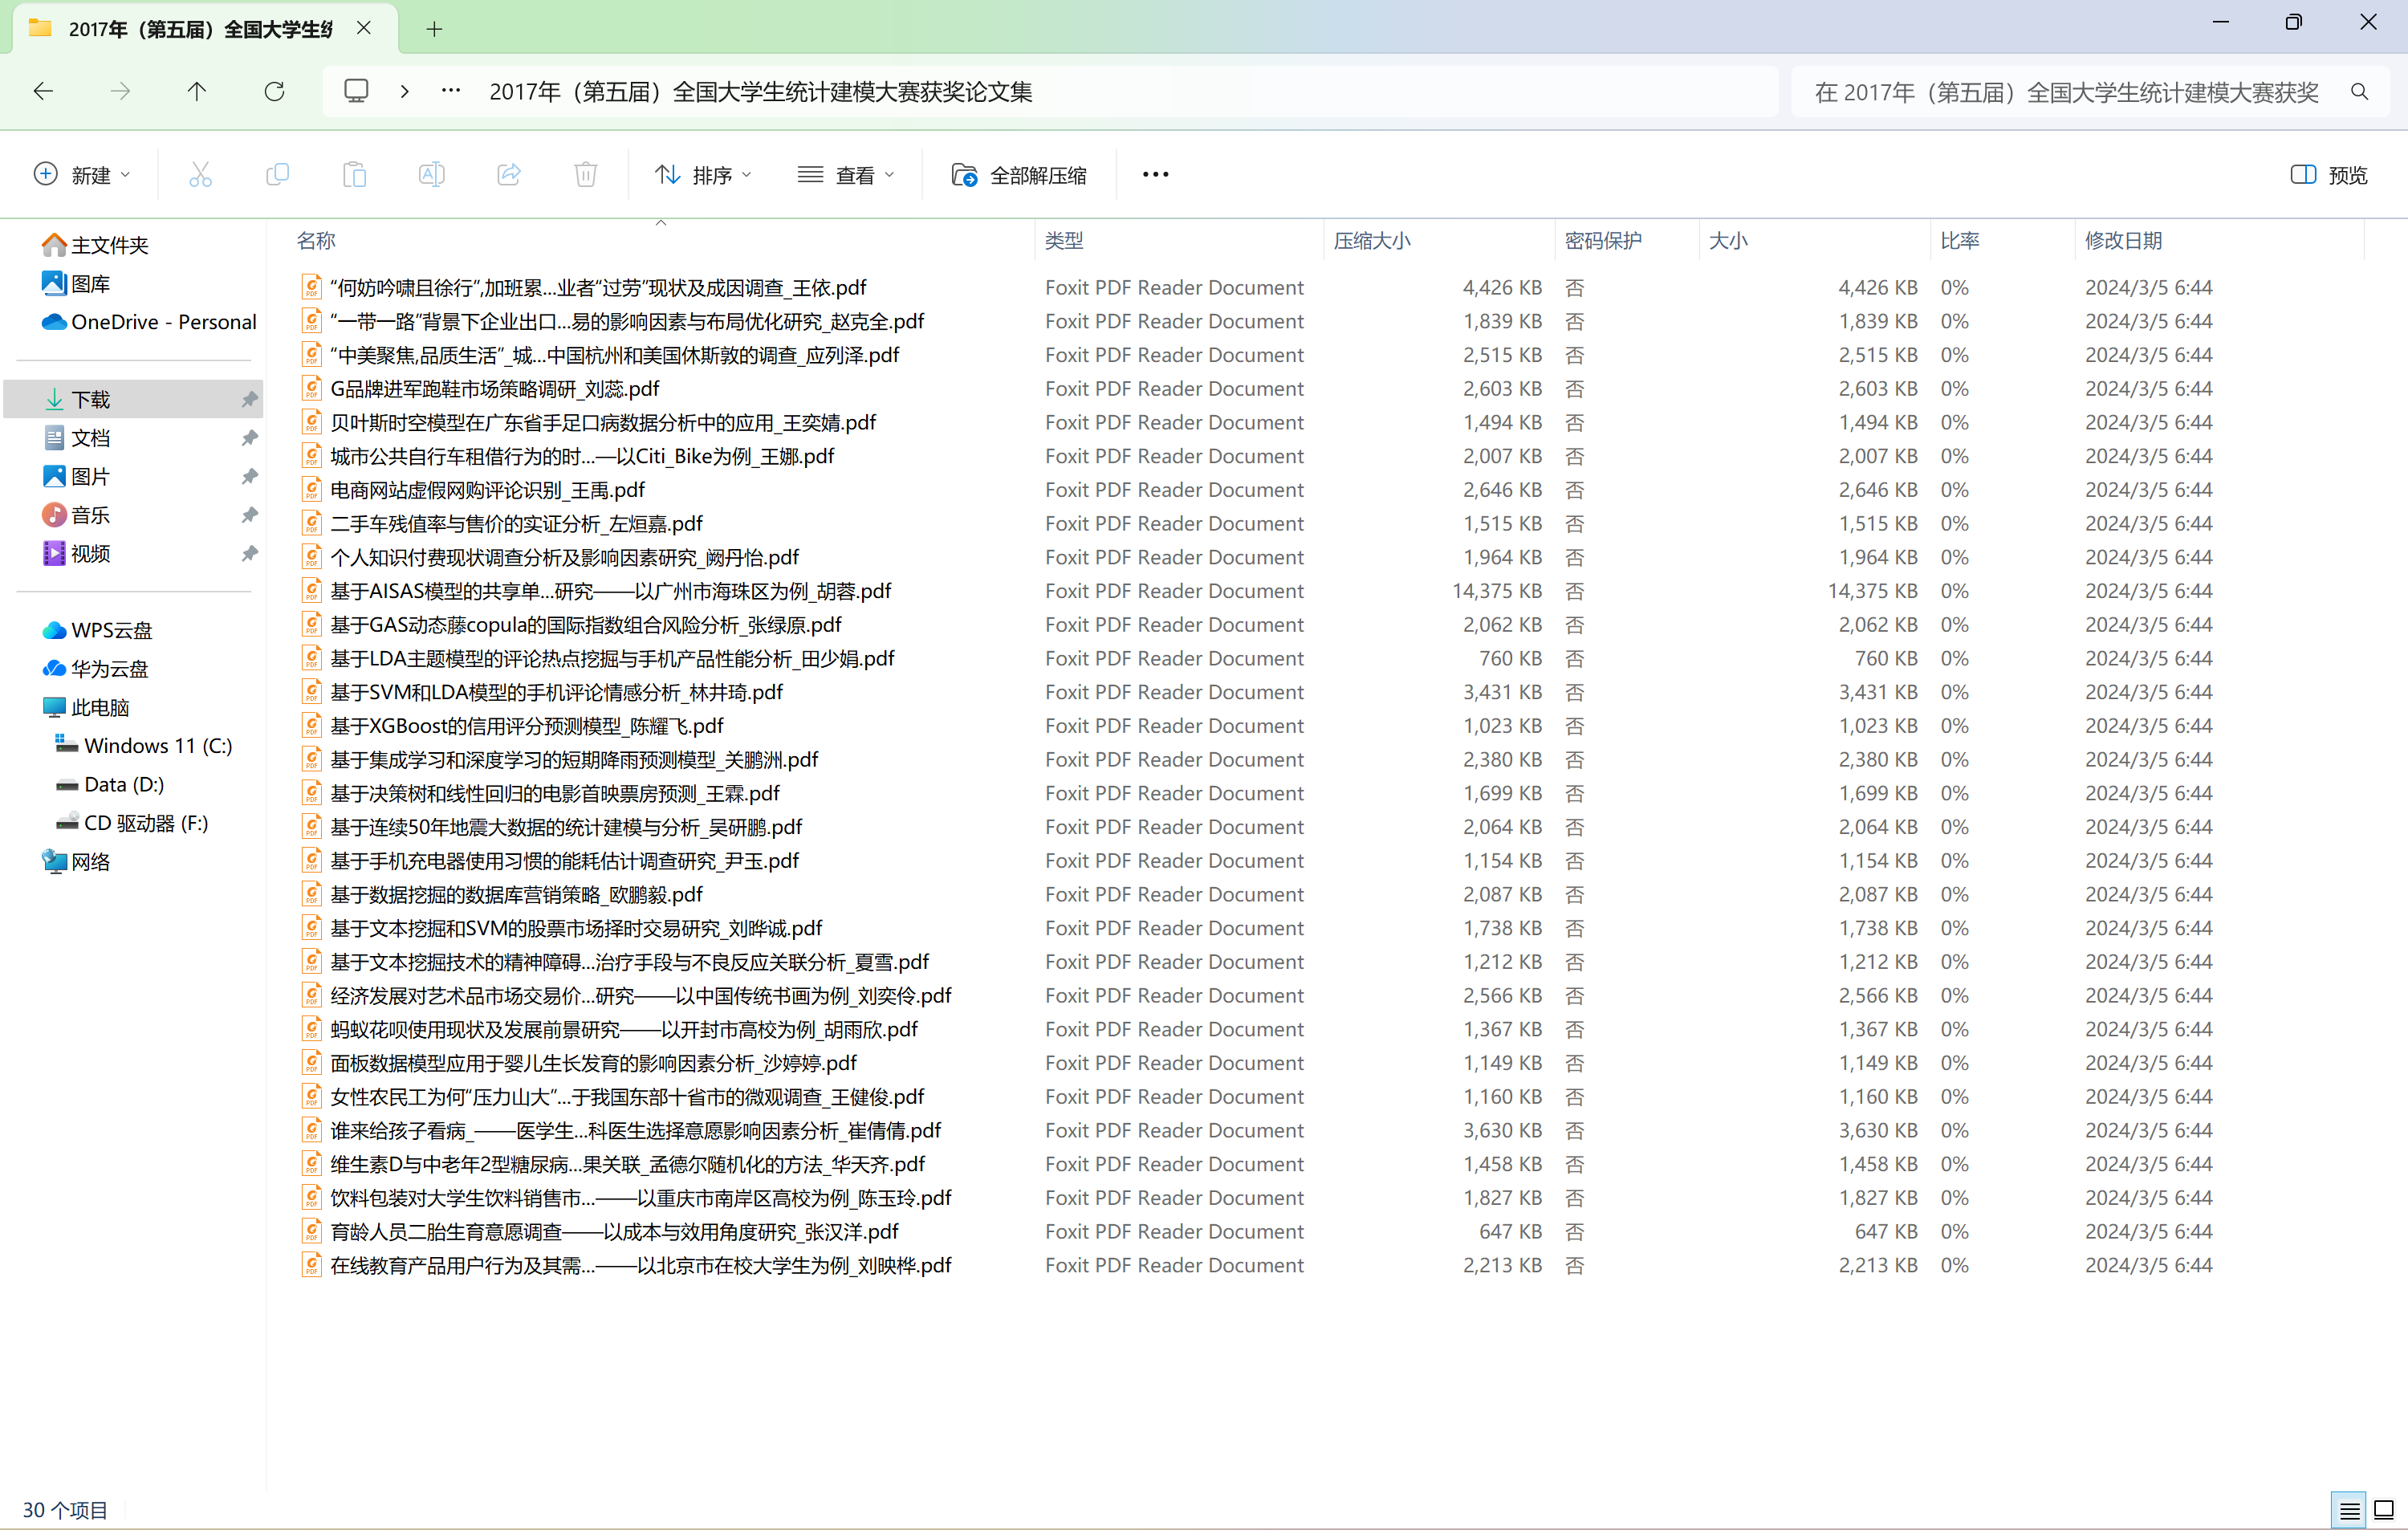Click 全部解压缩 extract all button
This screenshot has height=1530, width=2408.
click(1019, 175)
